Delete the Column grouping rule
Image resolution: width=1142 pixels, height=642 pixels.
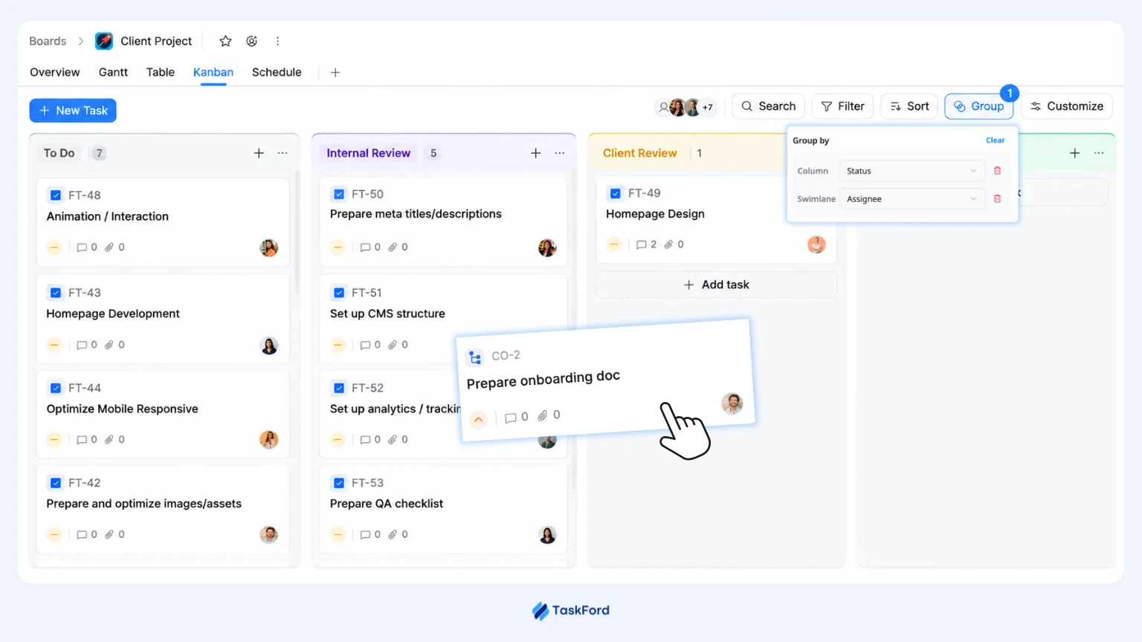point(998,171)
